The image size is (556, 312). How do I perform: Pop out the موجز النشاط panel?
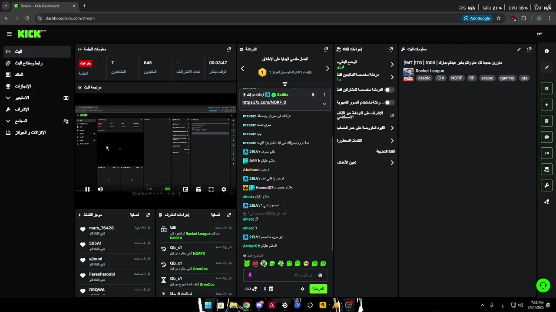pos(148,214)
